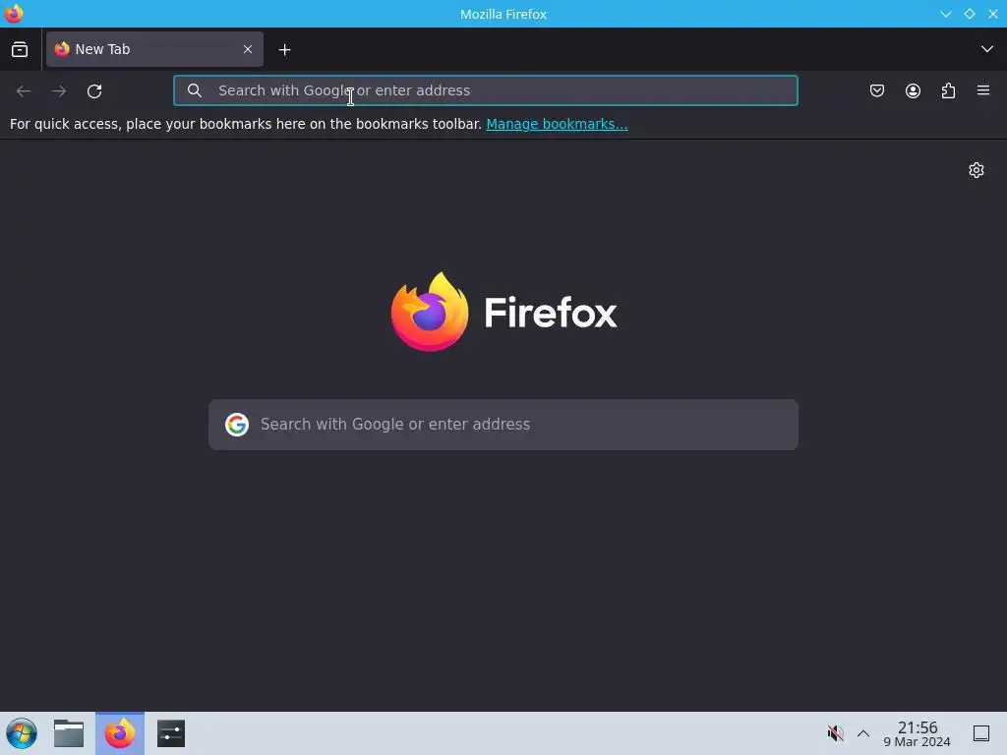
Task: Show desktop using taskbar corner button
Action: click(981, 733)
